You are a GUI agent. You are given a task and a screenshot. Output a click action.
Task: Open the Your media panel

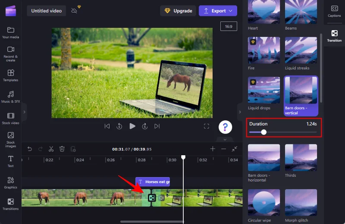pyautogui.click(x=10, y=33)
